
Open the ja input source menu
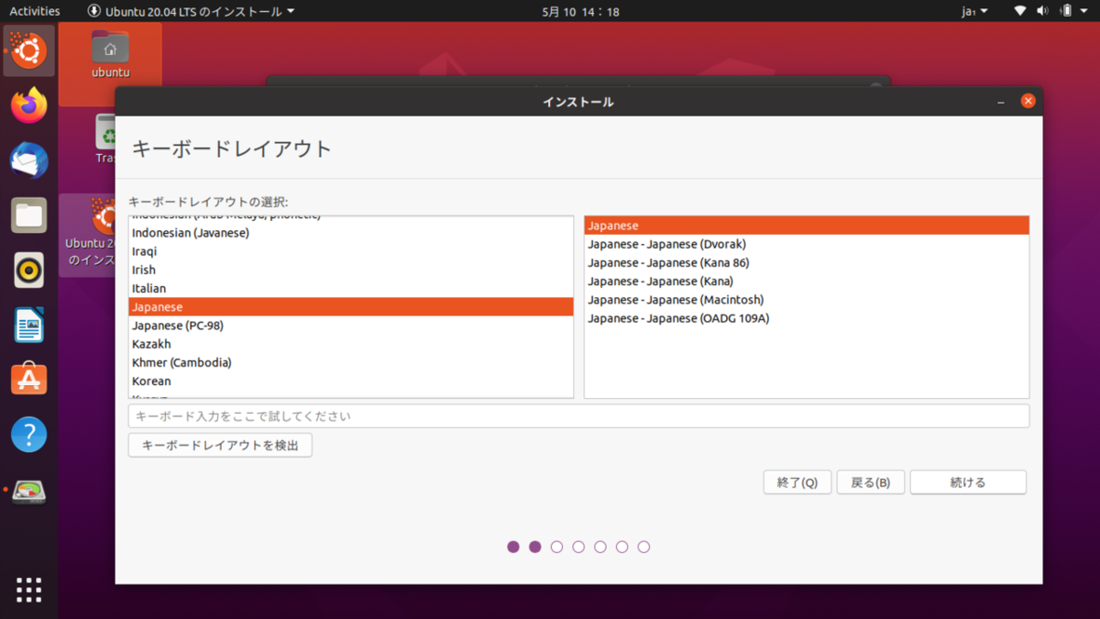974,10
